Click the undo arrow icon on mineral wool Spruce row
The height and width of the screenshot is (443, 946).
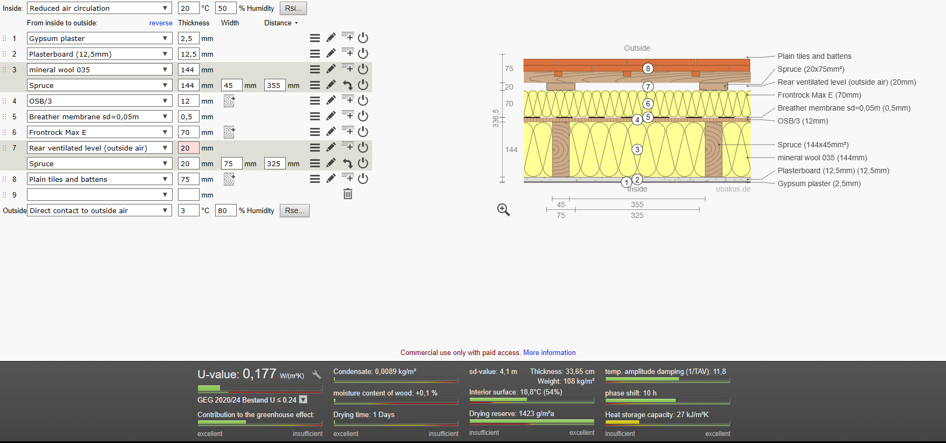(348, 85)
